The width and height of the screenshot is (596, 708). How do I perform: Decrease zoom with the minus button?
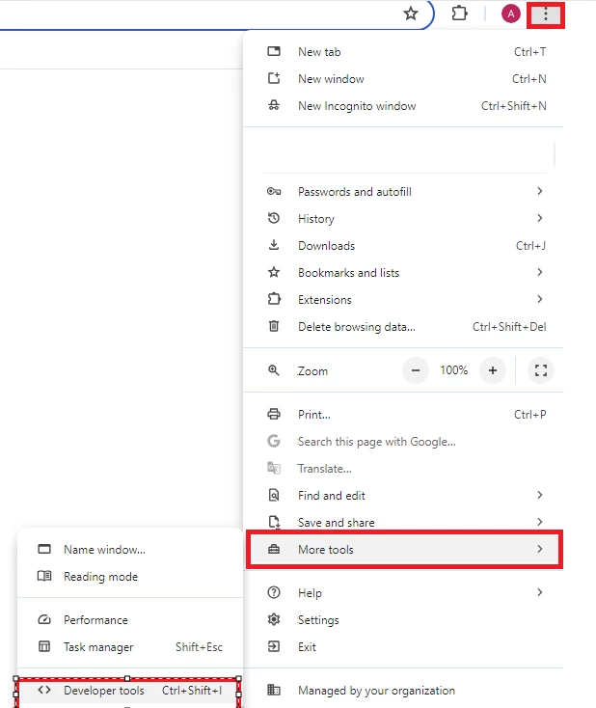pyautogui.click(x=416, y=370)
